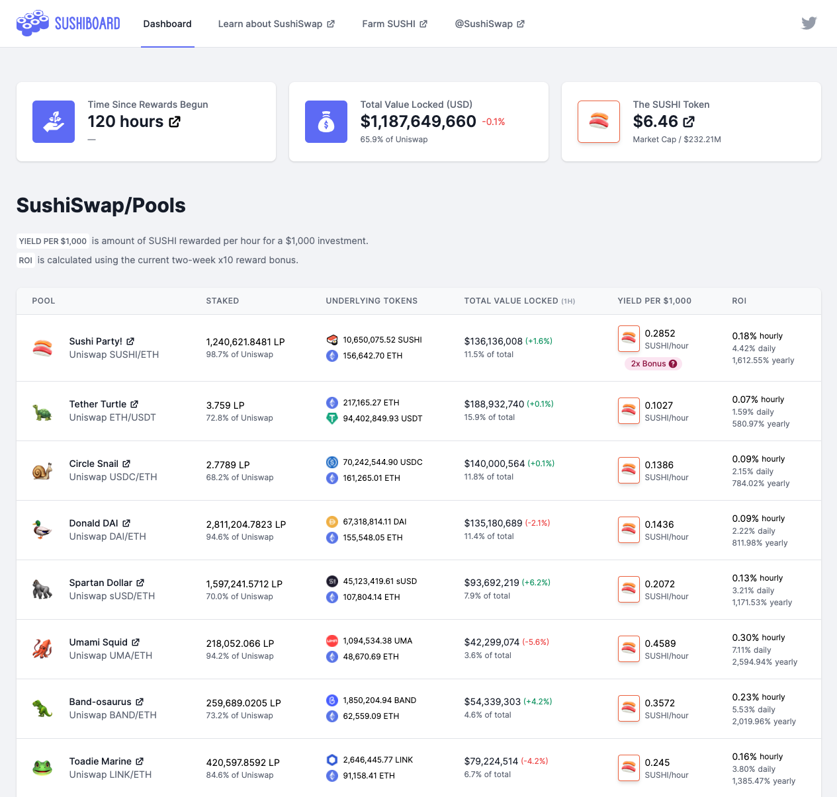
Task: Click the SUSHI Token sushi icon
Action: 599,122
